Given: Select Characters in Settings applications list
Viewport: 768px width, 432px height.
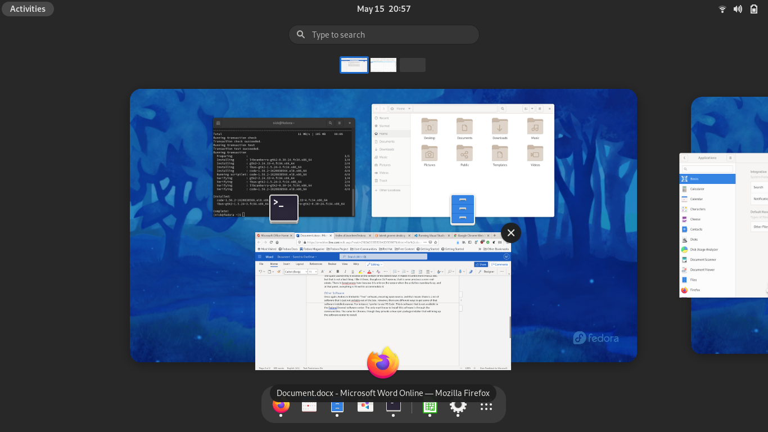Looking at the screenshot, I should click(707, 209).
